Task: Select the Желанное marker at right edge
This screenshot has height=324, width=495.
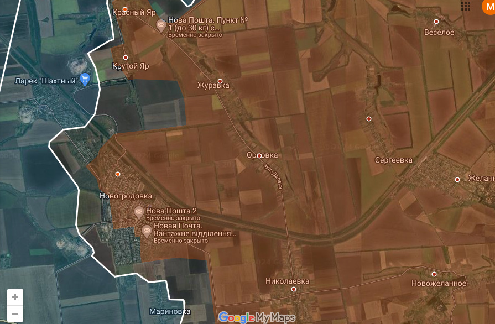Action: pos(457,179)
